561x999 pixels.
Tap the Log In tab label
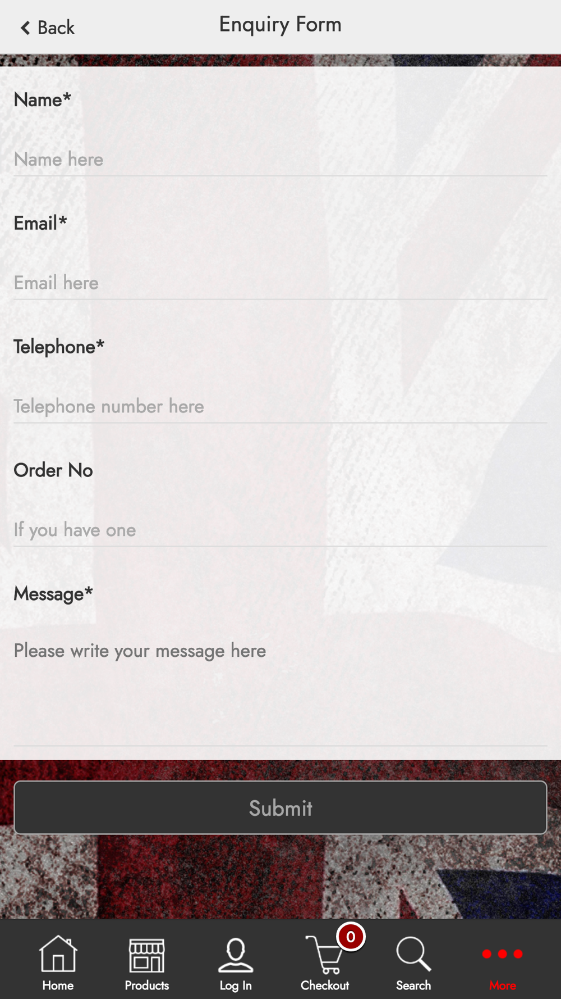coord(236,986)
